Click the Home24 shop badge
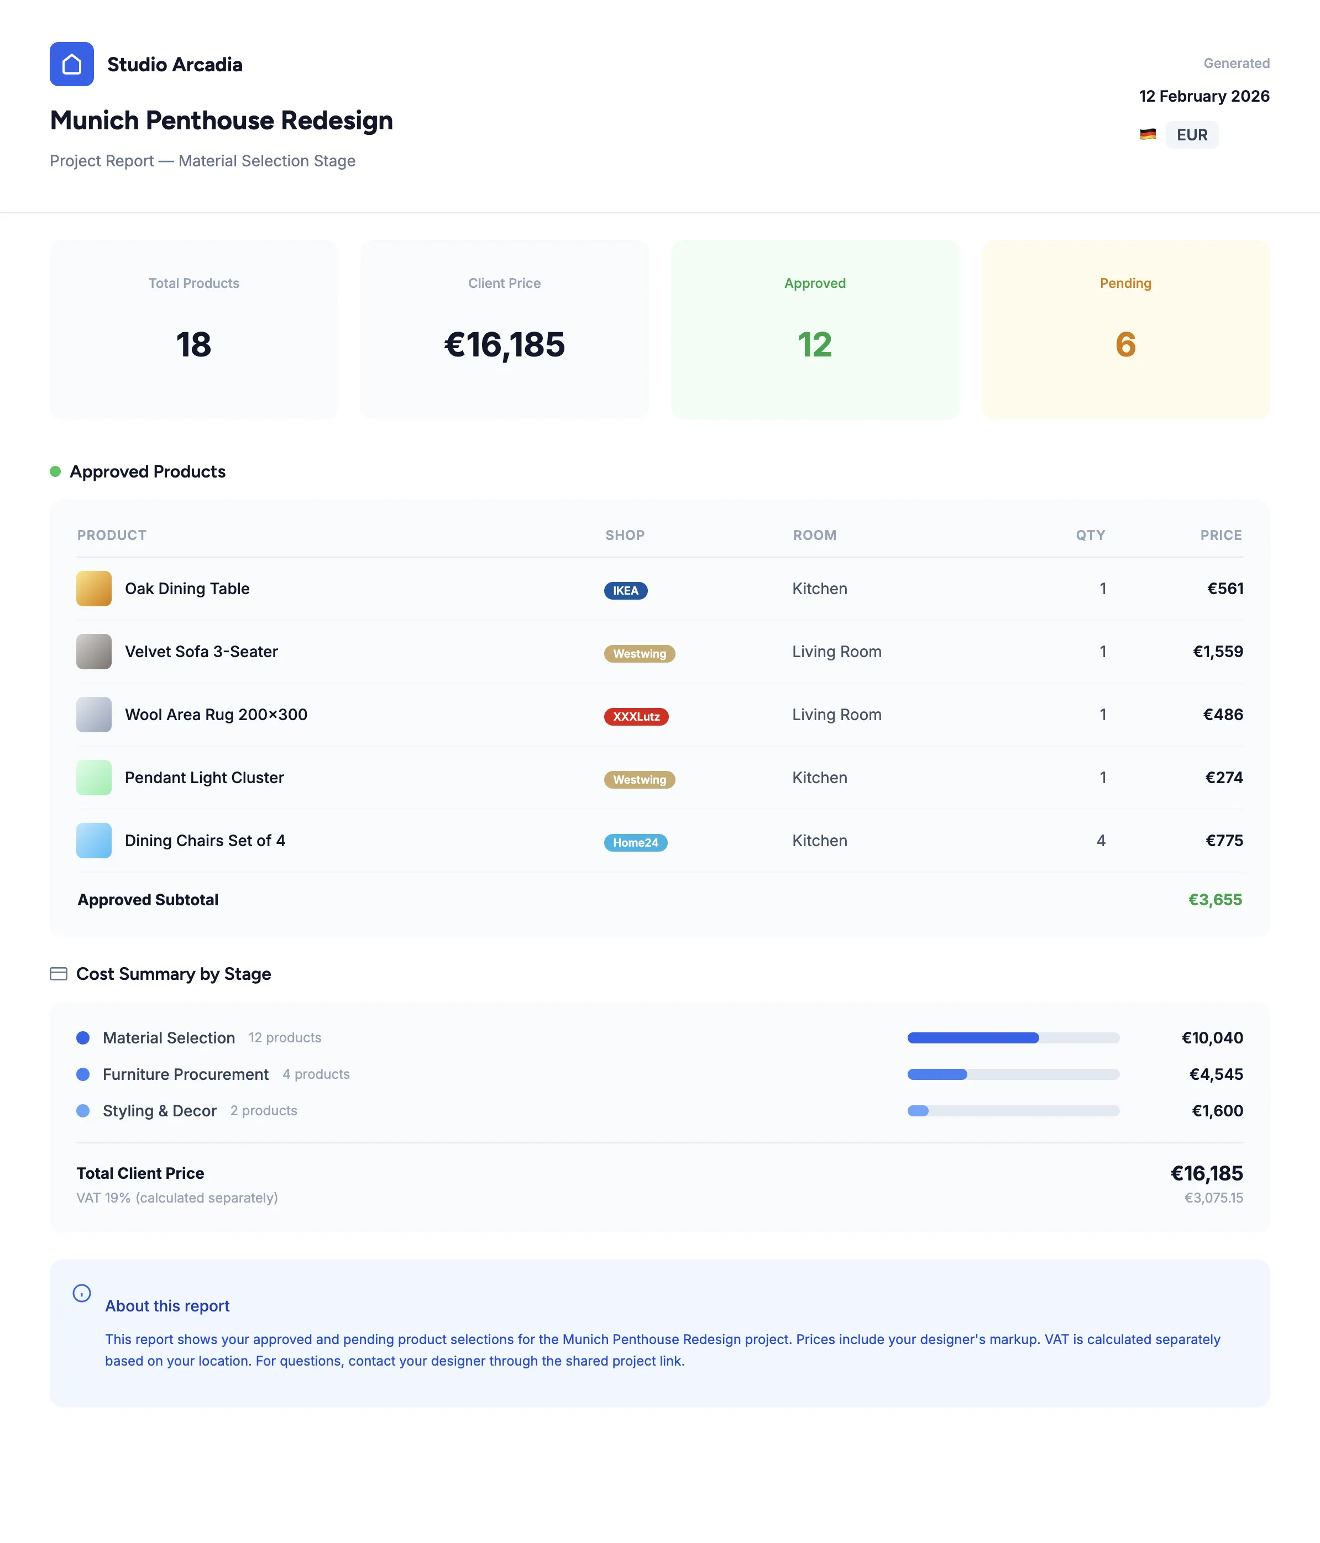Image resolution: width=1320 pixels, height=1543 pixels. tap(635, 842)
